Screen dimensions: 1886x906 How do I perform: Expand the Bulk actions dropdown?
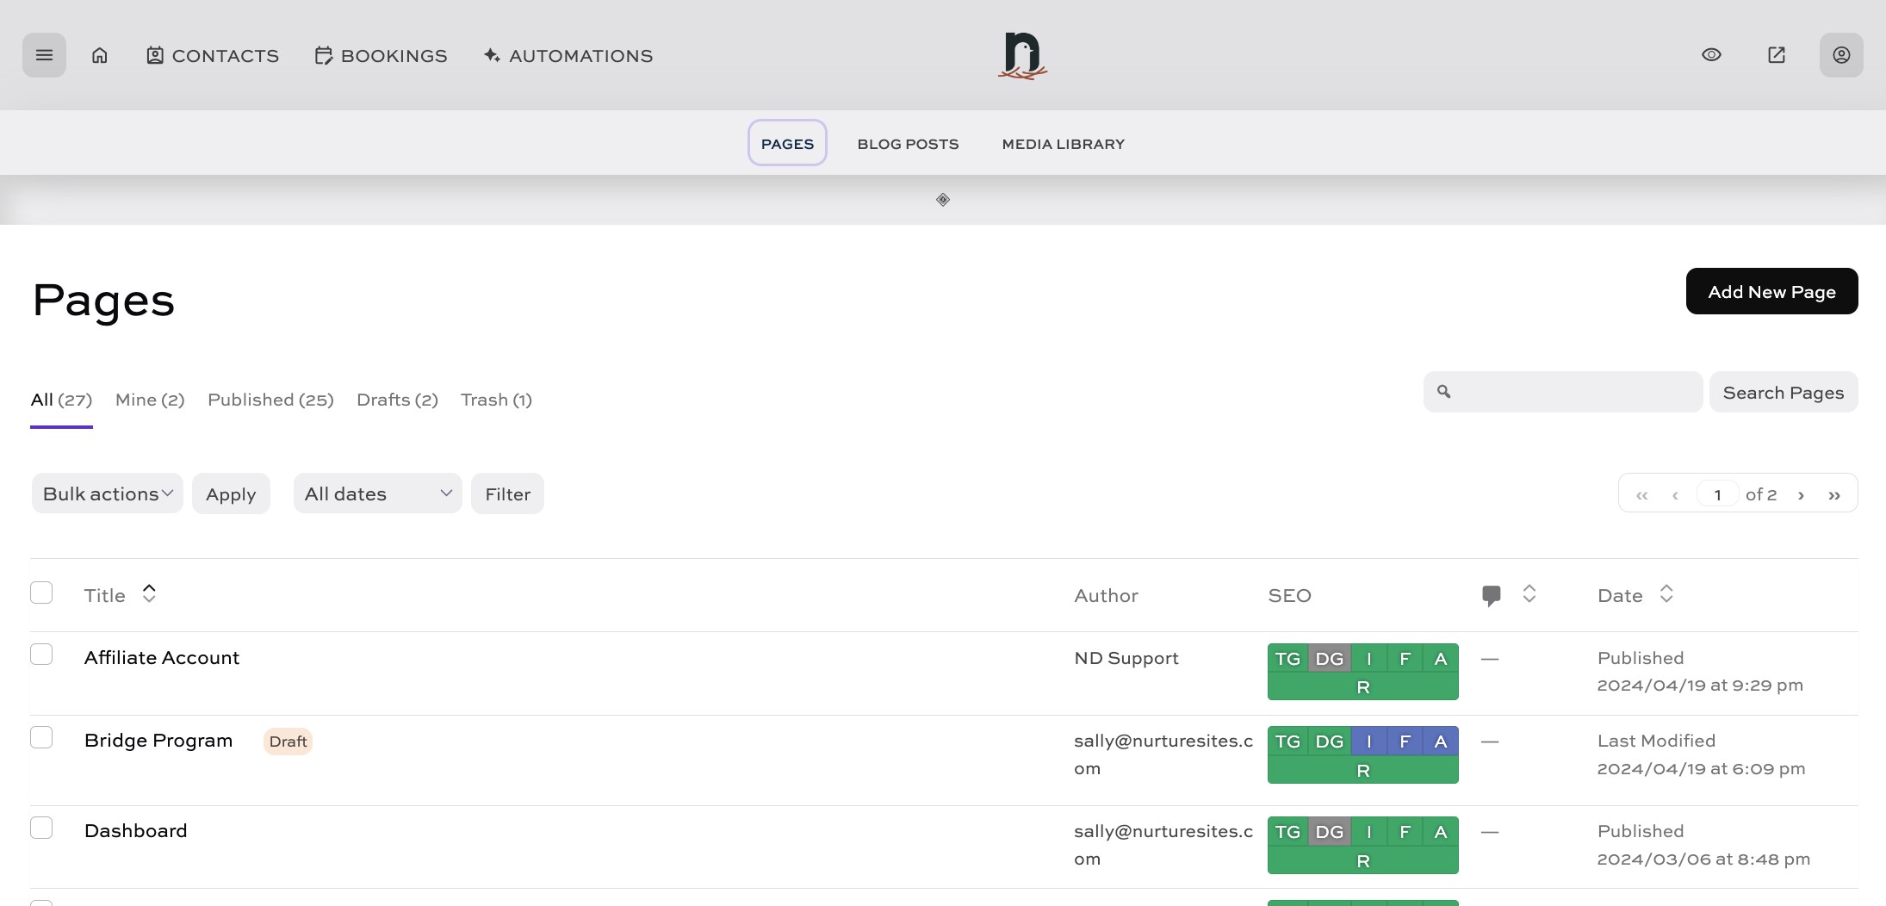tap(108, 493)
